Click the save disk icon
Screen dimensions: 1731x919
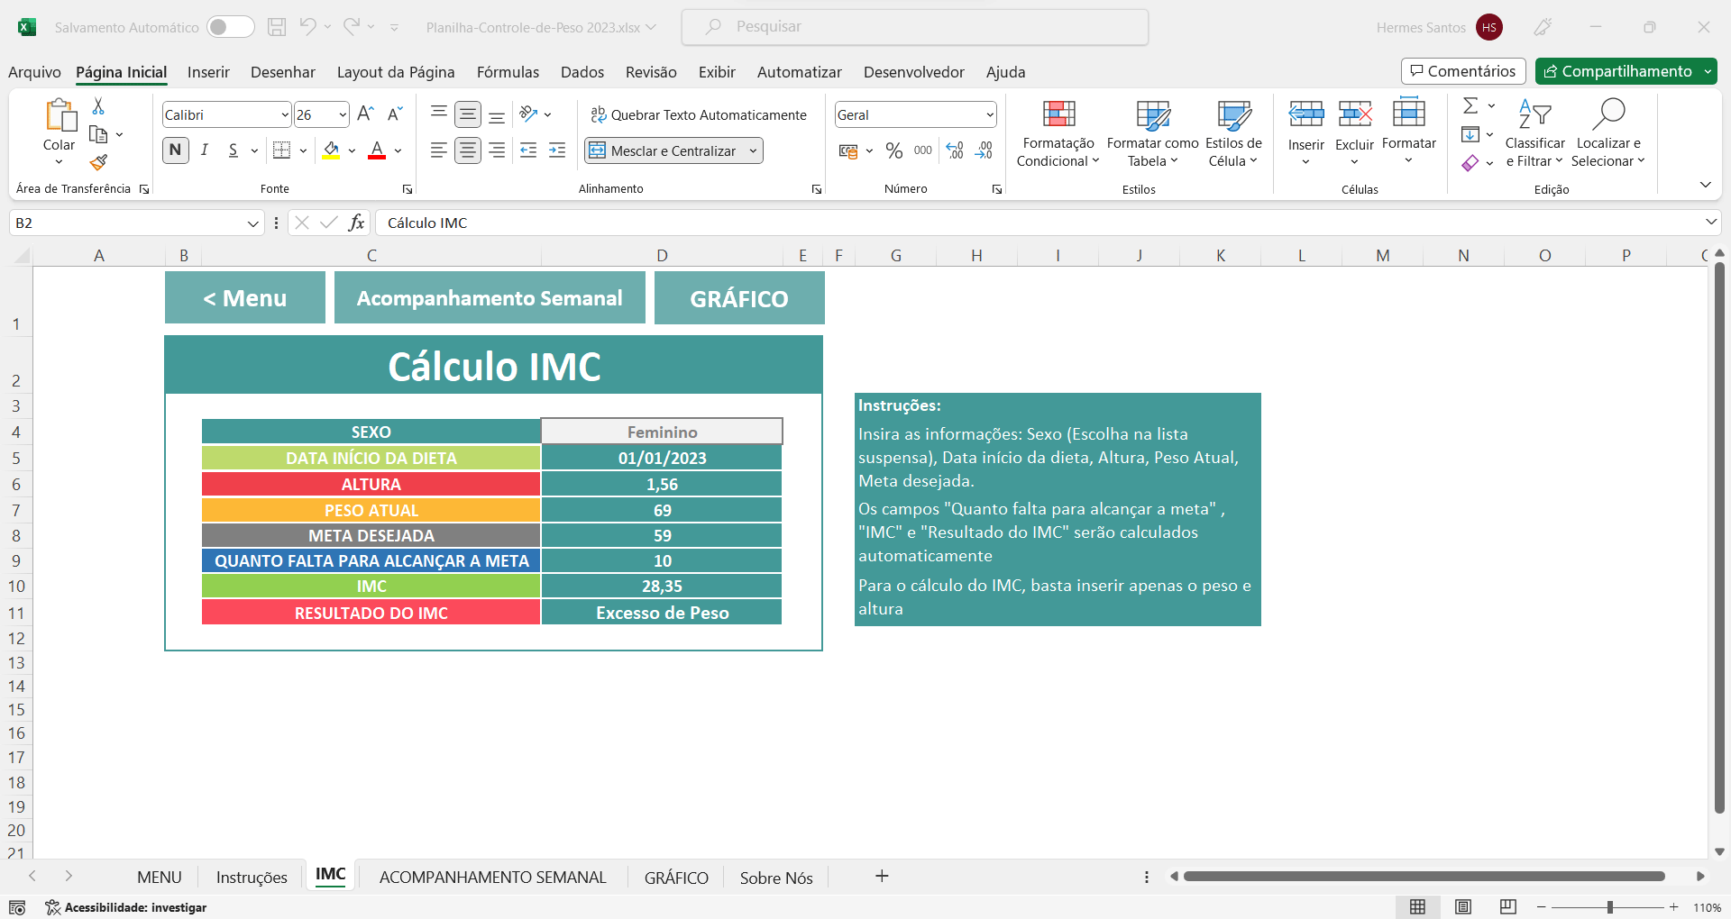[277, 27]
